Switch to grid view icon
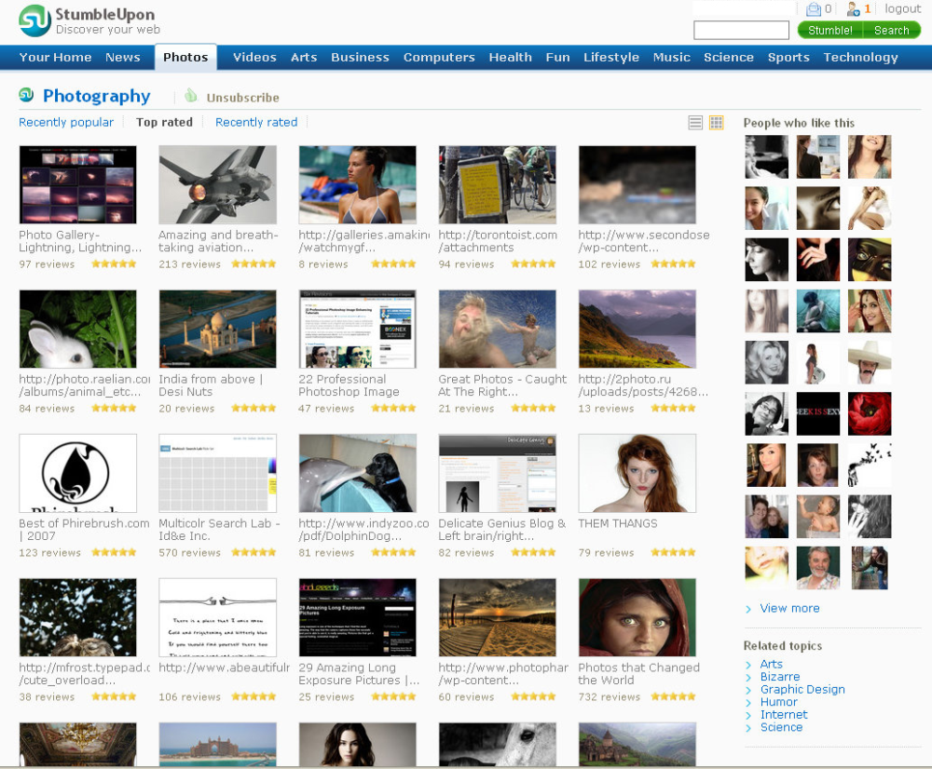Viewport: 932px width, 769px height. [x=716, y=122]
